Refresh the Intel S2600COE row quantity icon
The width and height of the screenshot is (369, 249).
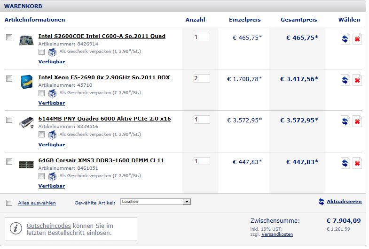[345, 39]
